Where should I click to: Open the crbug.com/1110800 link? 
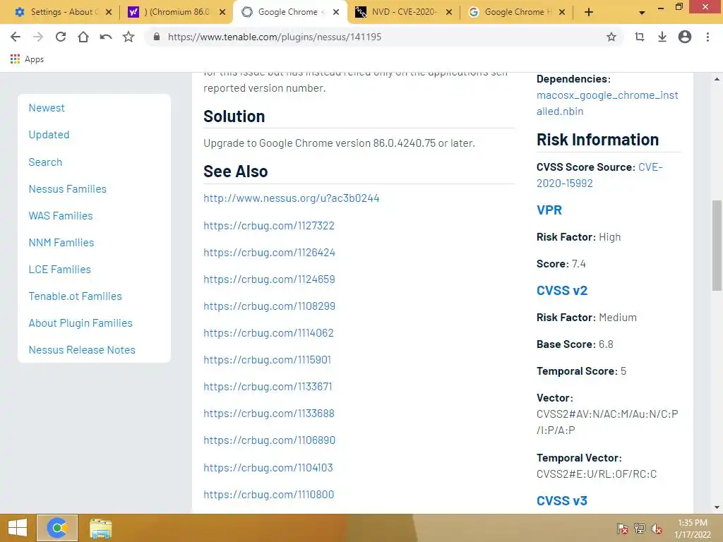tap(268, 495)
